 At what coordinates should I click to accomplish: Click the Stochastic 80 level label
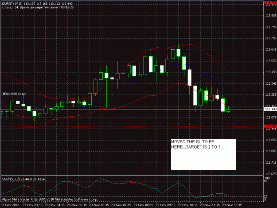pos(266,181)
